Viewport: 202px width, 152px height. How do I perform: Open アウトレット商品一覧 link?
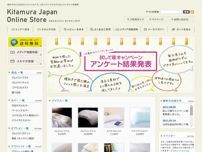point(22,151)
